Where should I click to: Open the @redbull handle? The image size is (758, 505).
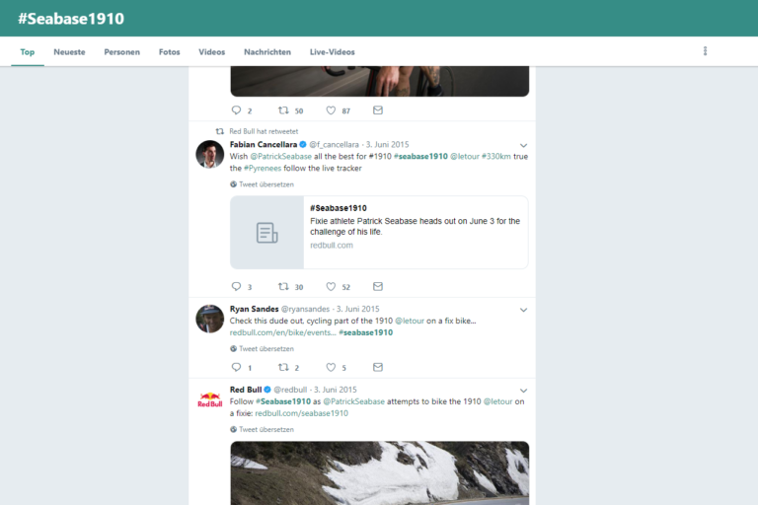(x=290, y=390)
